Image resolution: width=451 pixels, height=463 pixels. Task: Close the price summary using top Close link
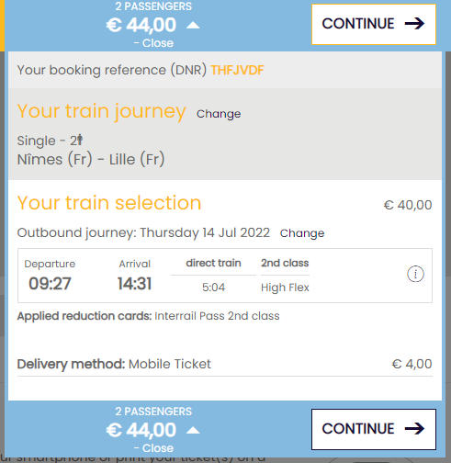(153, 43)
